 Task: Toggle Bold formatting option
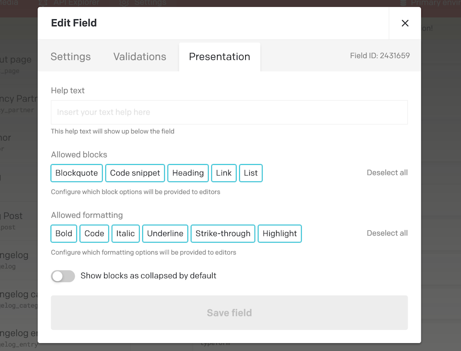tap(64, 233)
